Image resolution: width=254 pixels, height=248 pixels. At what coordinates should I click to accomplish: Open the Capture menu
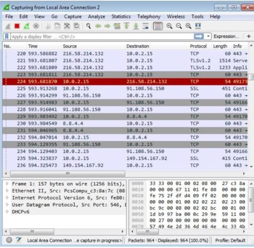(73, 16)
